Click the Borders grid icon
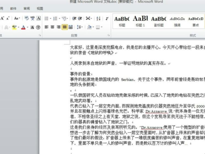The height and width of the screenshot is (154, 205). [98, 27]
